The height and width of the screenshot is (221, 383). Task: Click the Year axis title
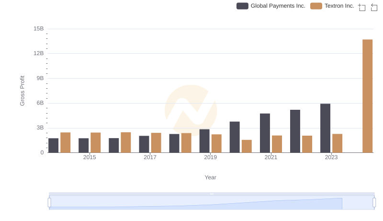(x=210, y=177)
